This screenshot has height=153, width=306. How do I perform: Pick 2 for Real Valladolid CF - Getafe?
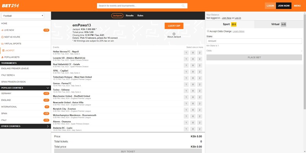199,65
